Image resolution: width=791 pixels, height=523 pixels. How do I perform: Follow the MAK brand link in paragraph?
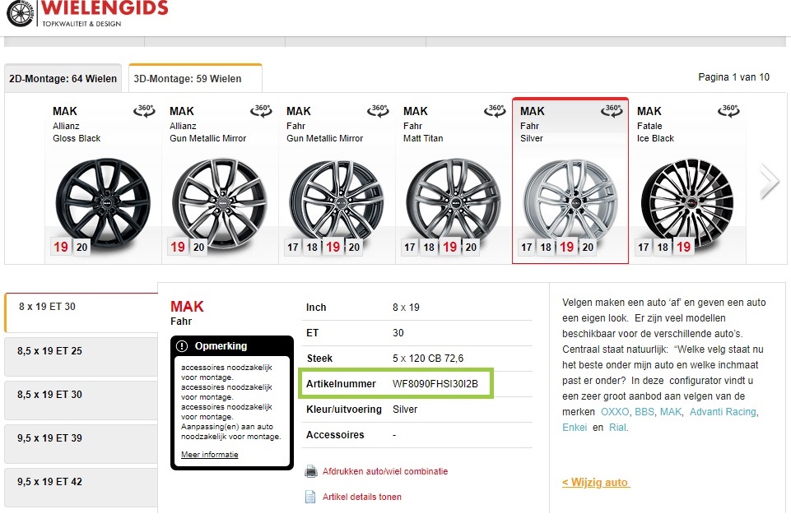click(671, 412)
